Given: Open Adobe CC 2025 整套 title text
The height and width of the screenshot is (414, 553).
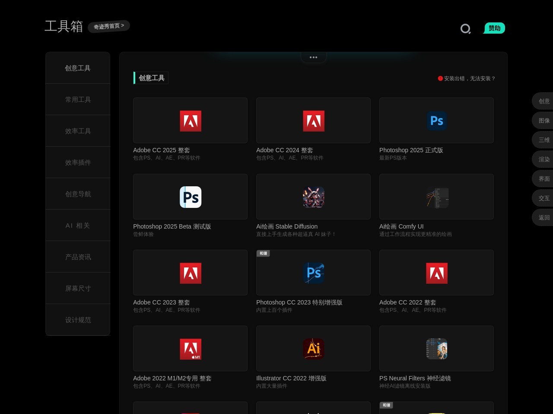Looking at the screenshot, I should (162, 150).
